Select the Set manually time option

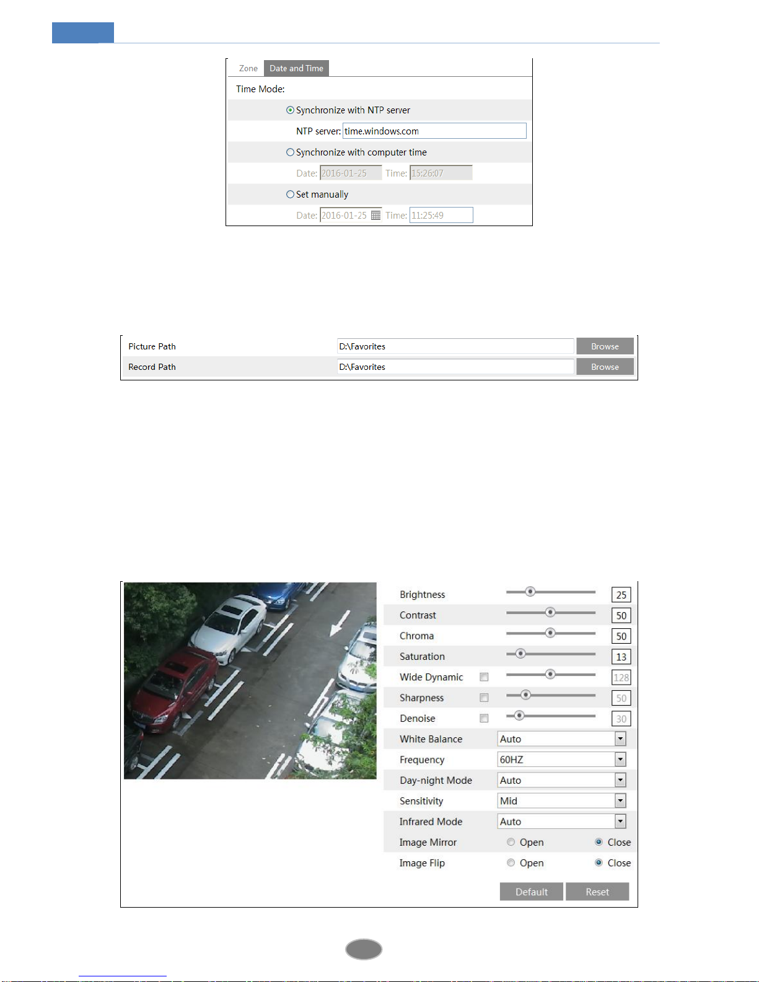[x=290, y=195]
